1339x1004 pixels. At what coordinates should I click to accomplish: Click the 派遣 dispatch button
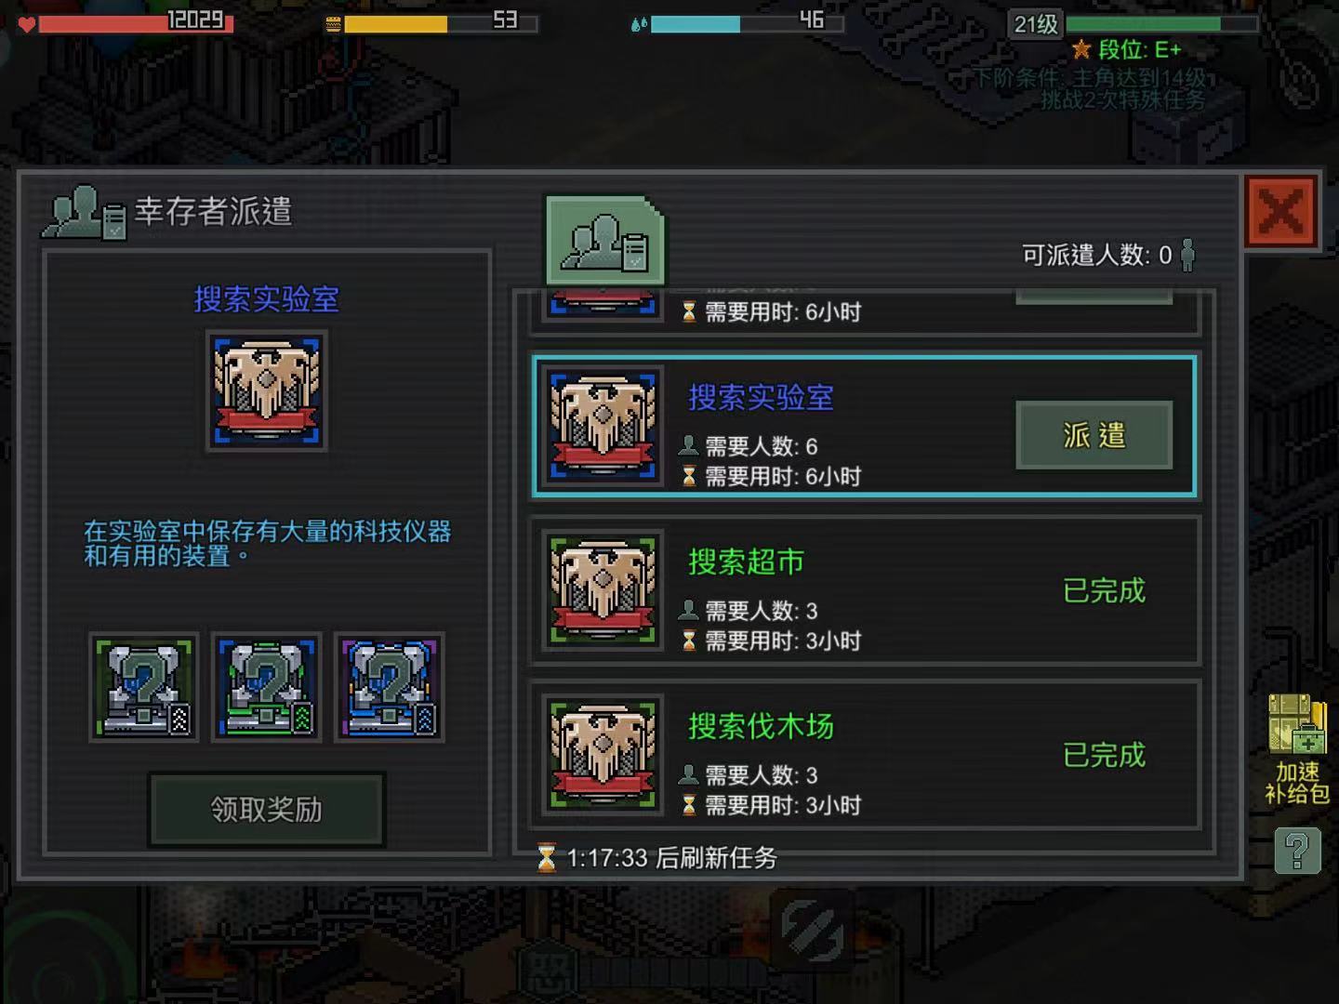tap(1094, 435)
